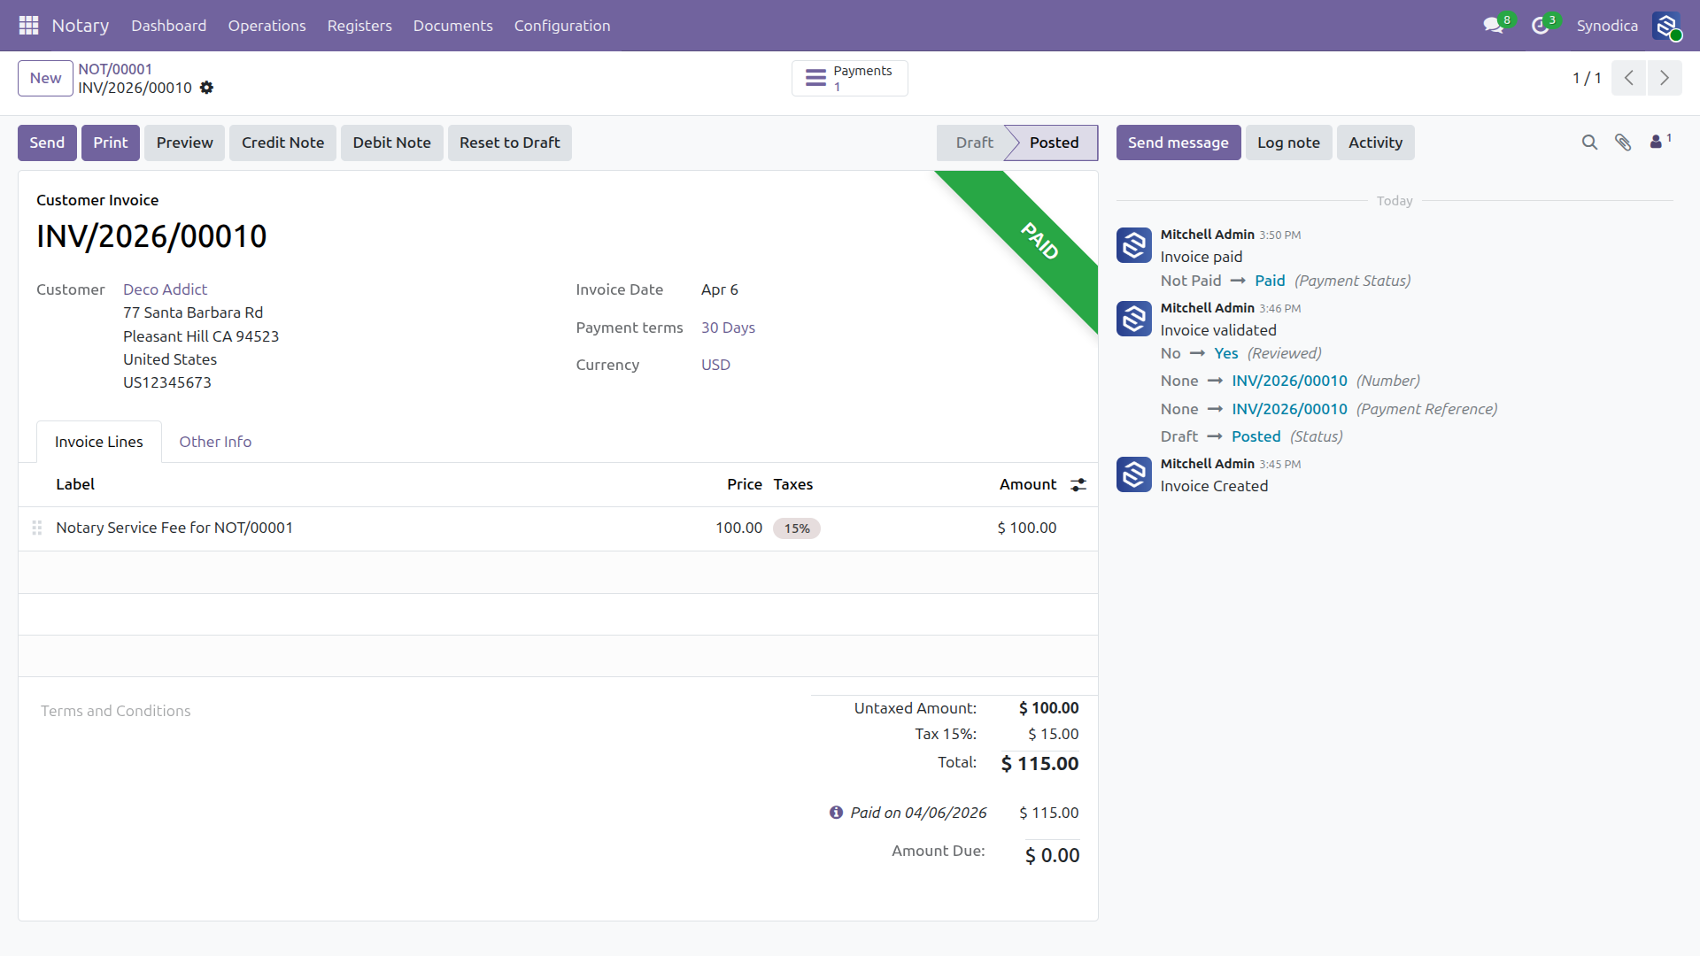
Task: Open the 30 Days payment terms link
Action: 728,328
